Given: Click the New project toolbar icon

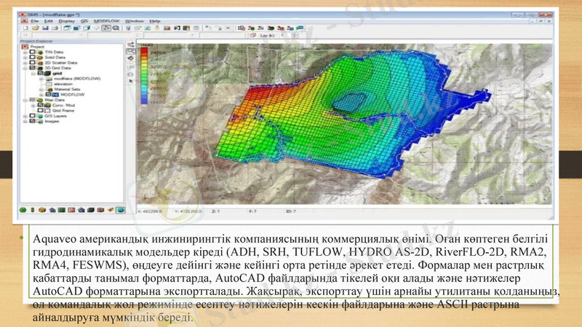Looking at the screenshot, I should pos(26,28).
